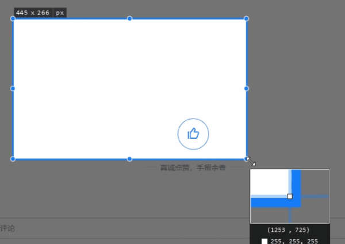Click the bottom-left selection handle
Viewport: 345px width, 244px height.
tap(13, 159)
